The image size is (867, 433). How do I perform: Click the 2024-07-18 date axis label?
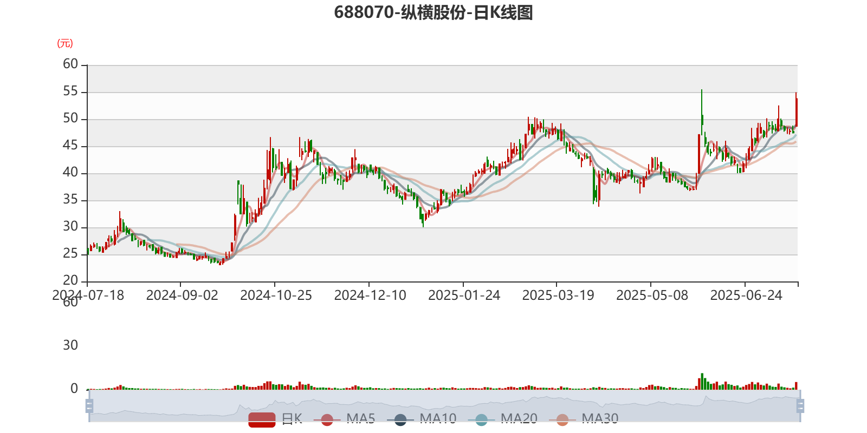click(88, 296)
